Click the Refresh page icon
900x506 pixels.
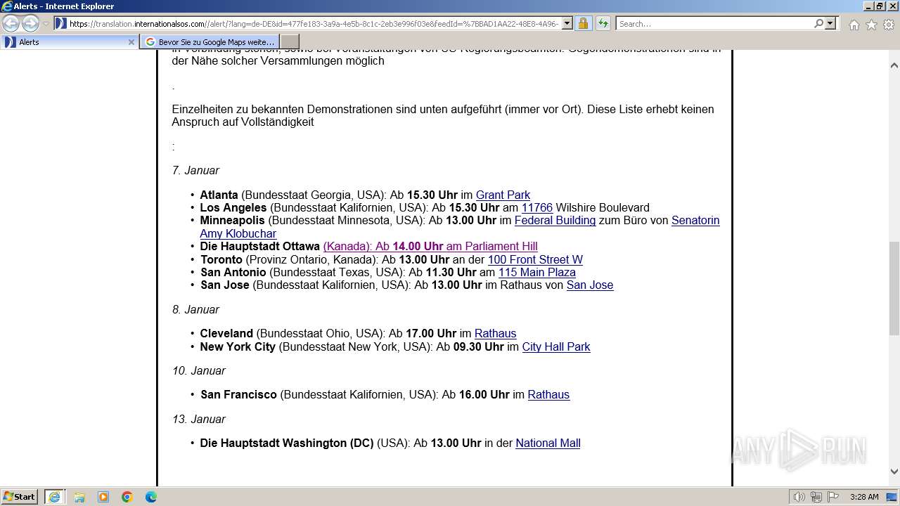[603, 24]
